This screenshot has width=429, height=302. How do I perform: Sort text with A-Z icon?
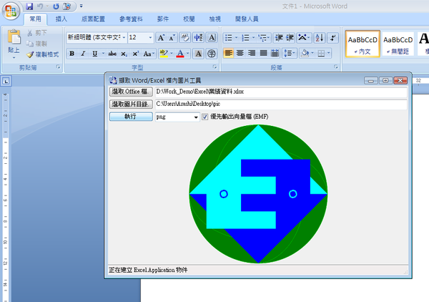pos(320,38)
